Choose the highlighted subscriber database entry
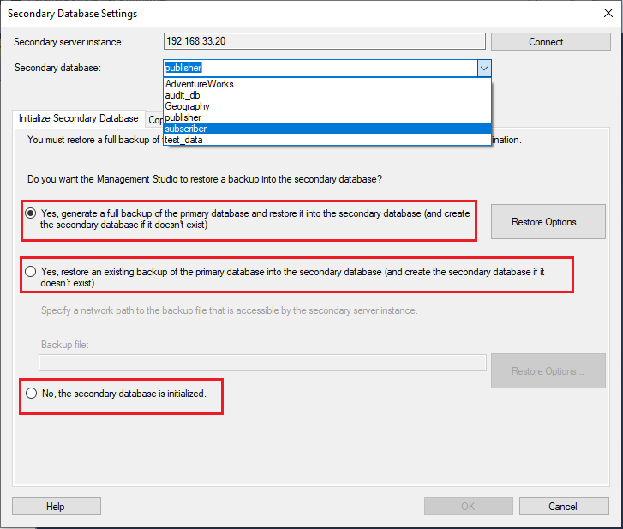623x529 pixels. point(186,129)
